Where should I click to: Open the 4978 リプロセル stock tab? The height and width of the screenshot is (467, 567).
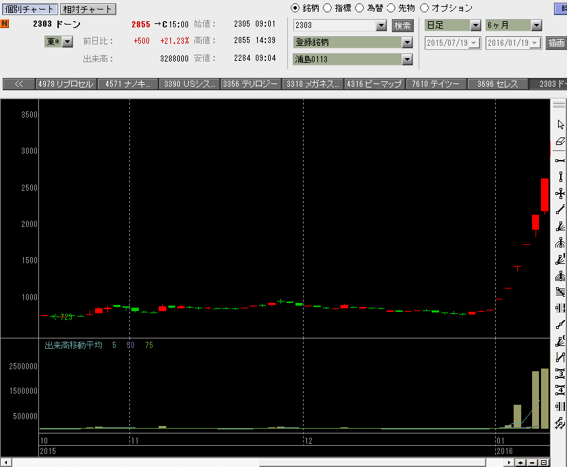66,84
